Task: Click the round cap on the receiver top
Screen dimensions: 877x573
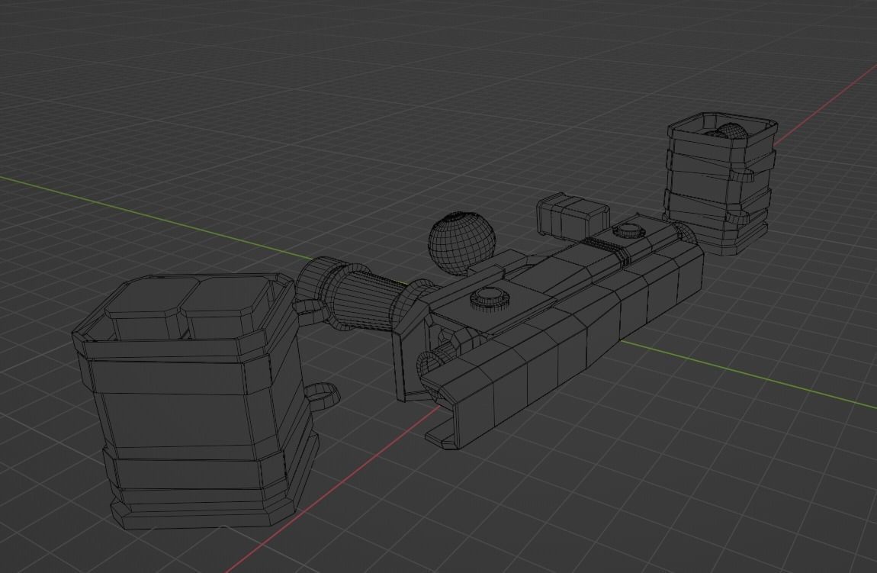Action: click(490, 298)
